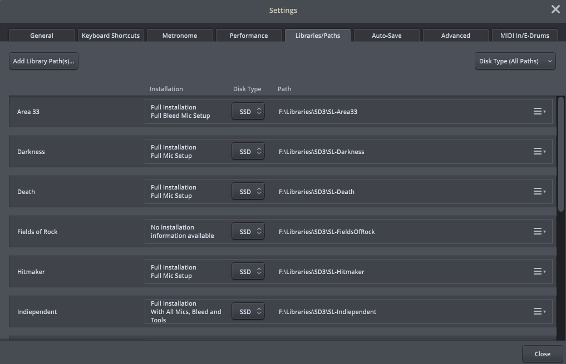Viewport: 566px width, 364px height.
Task: Close Settings with the X icon
Action: point(555,9)
